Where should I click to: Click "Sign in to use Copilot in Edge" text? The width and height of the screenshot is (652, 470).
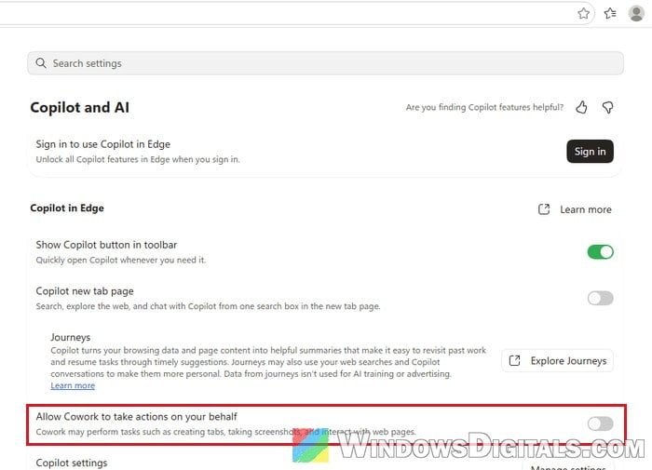click(103, 144)
